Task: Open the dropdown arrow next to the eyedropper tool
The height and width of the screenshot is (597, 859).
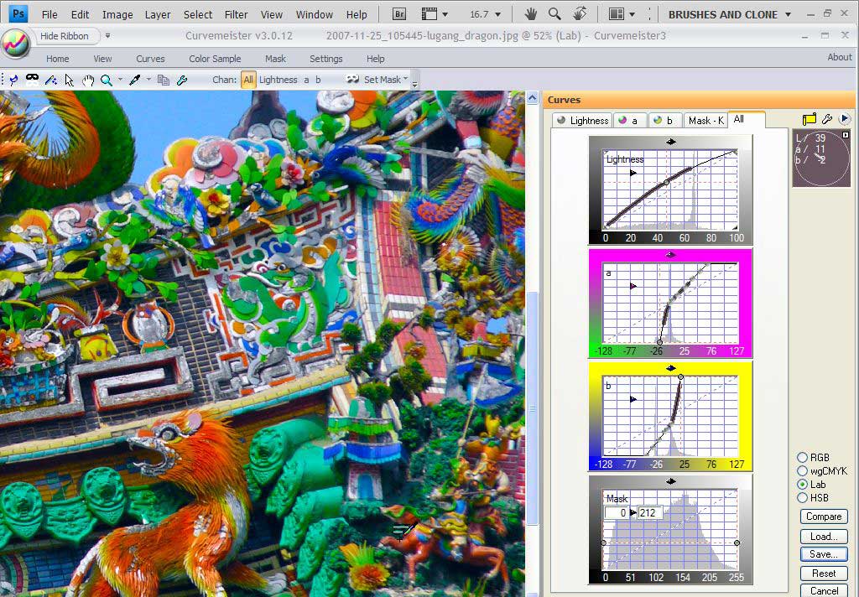Action: pyautogui.click(x=148, y=80)
